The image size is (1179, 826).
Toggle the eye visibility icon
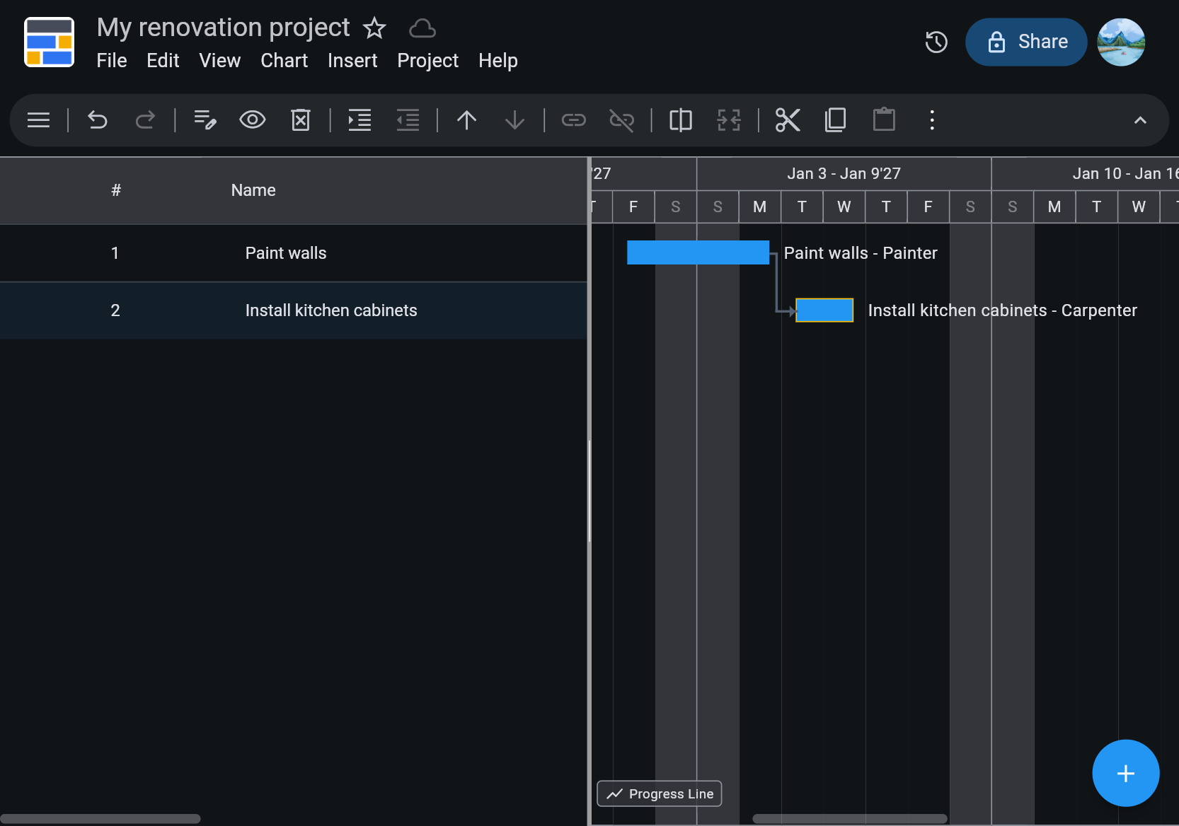point(253,120)
